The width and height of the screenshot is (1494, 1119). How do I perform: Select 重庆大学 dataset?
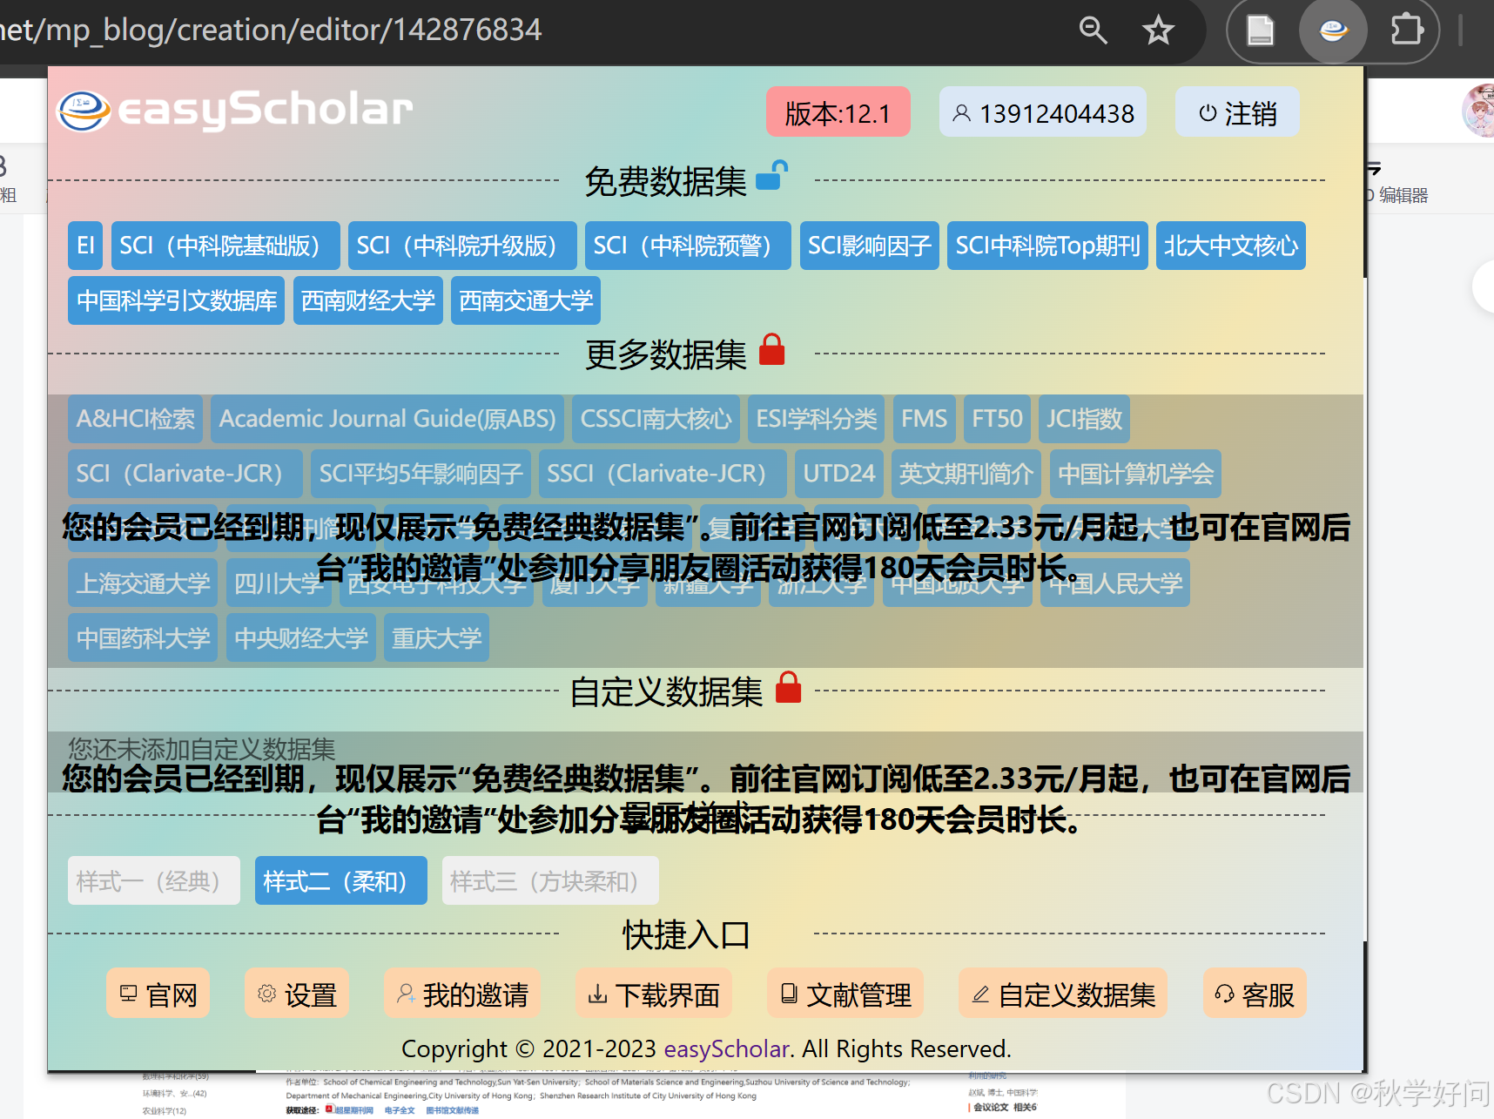pos(436,637)
